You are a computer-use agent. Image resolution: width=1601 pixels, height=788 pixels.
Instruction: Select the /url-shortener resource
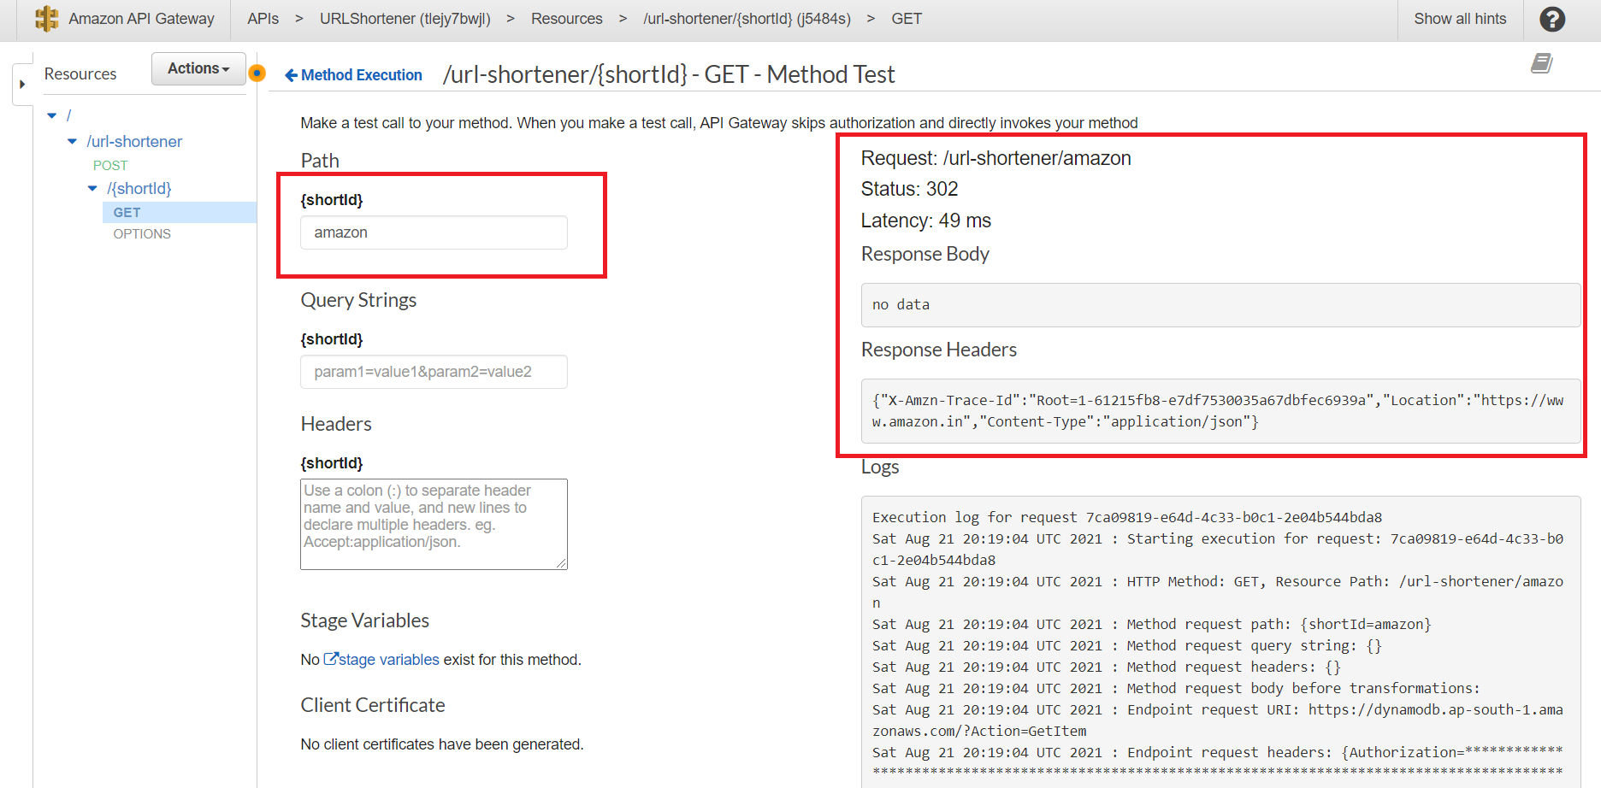(x=134, y=142)
